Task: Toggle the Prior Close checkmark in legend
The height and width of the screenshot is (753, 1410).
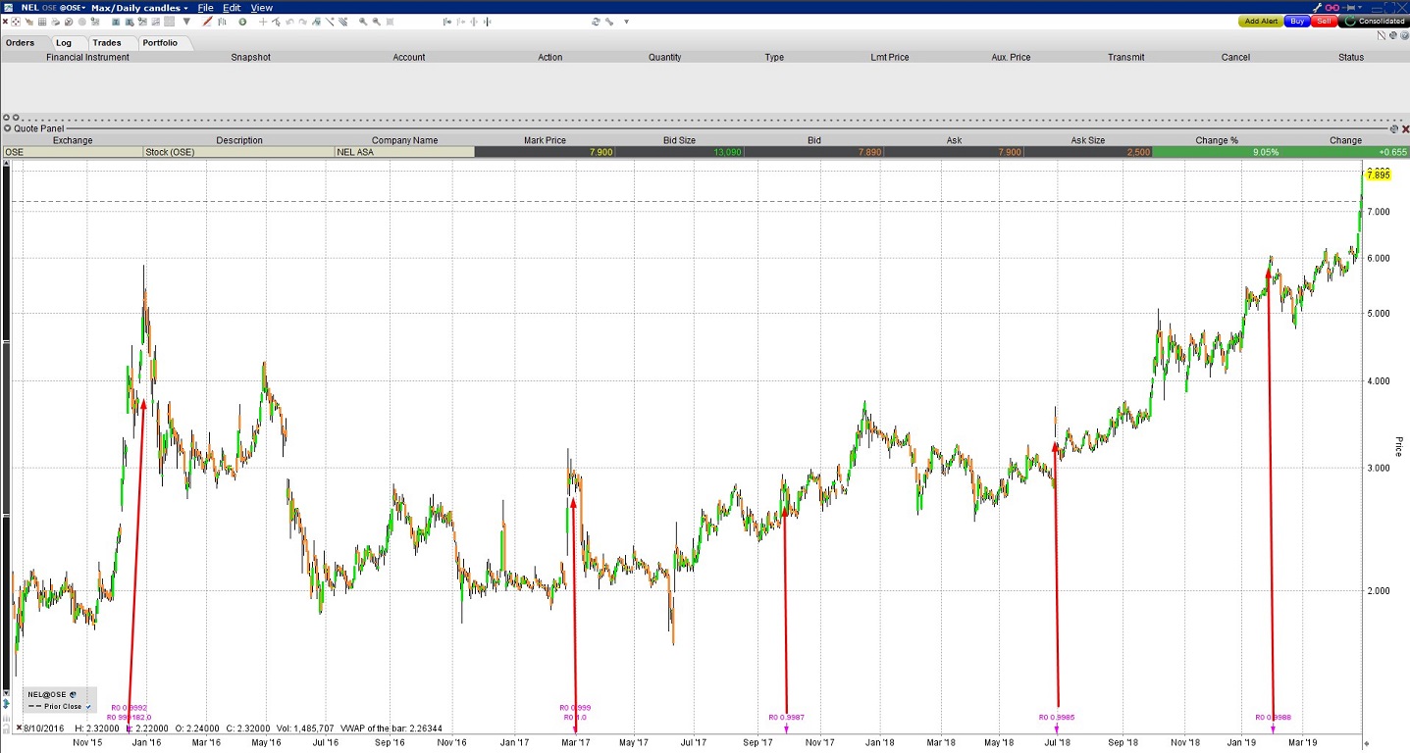Action: click(x=88, y=706)
